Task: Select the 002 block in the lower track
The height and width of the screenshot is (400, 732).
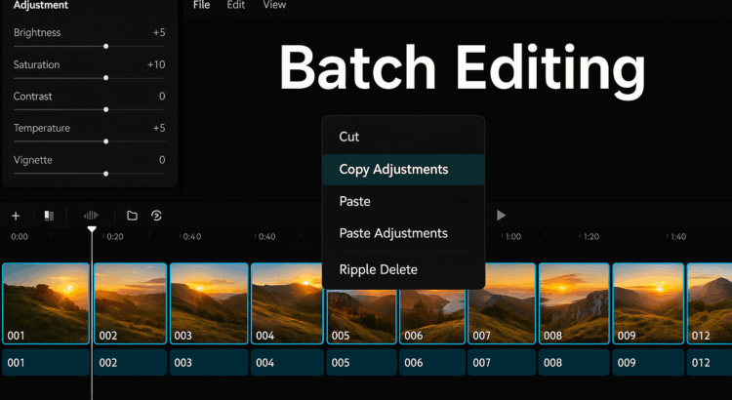Action: [x=130, y=362]
